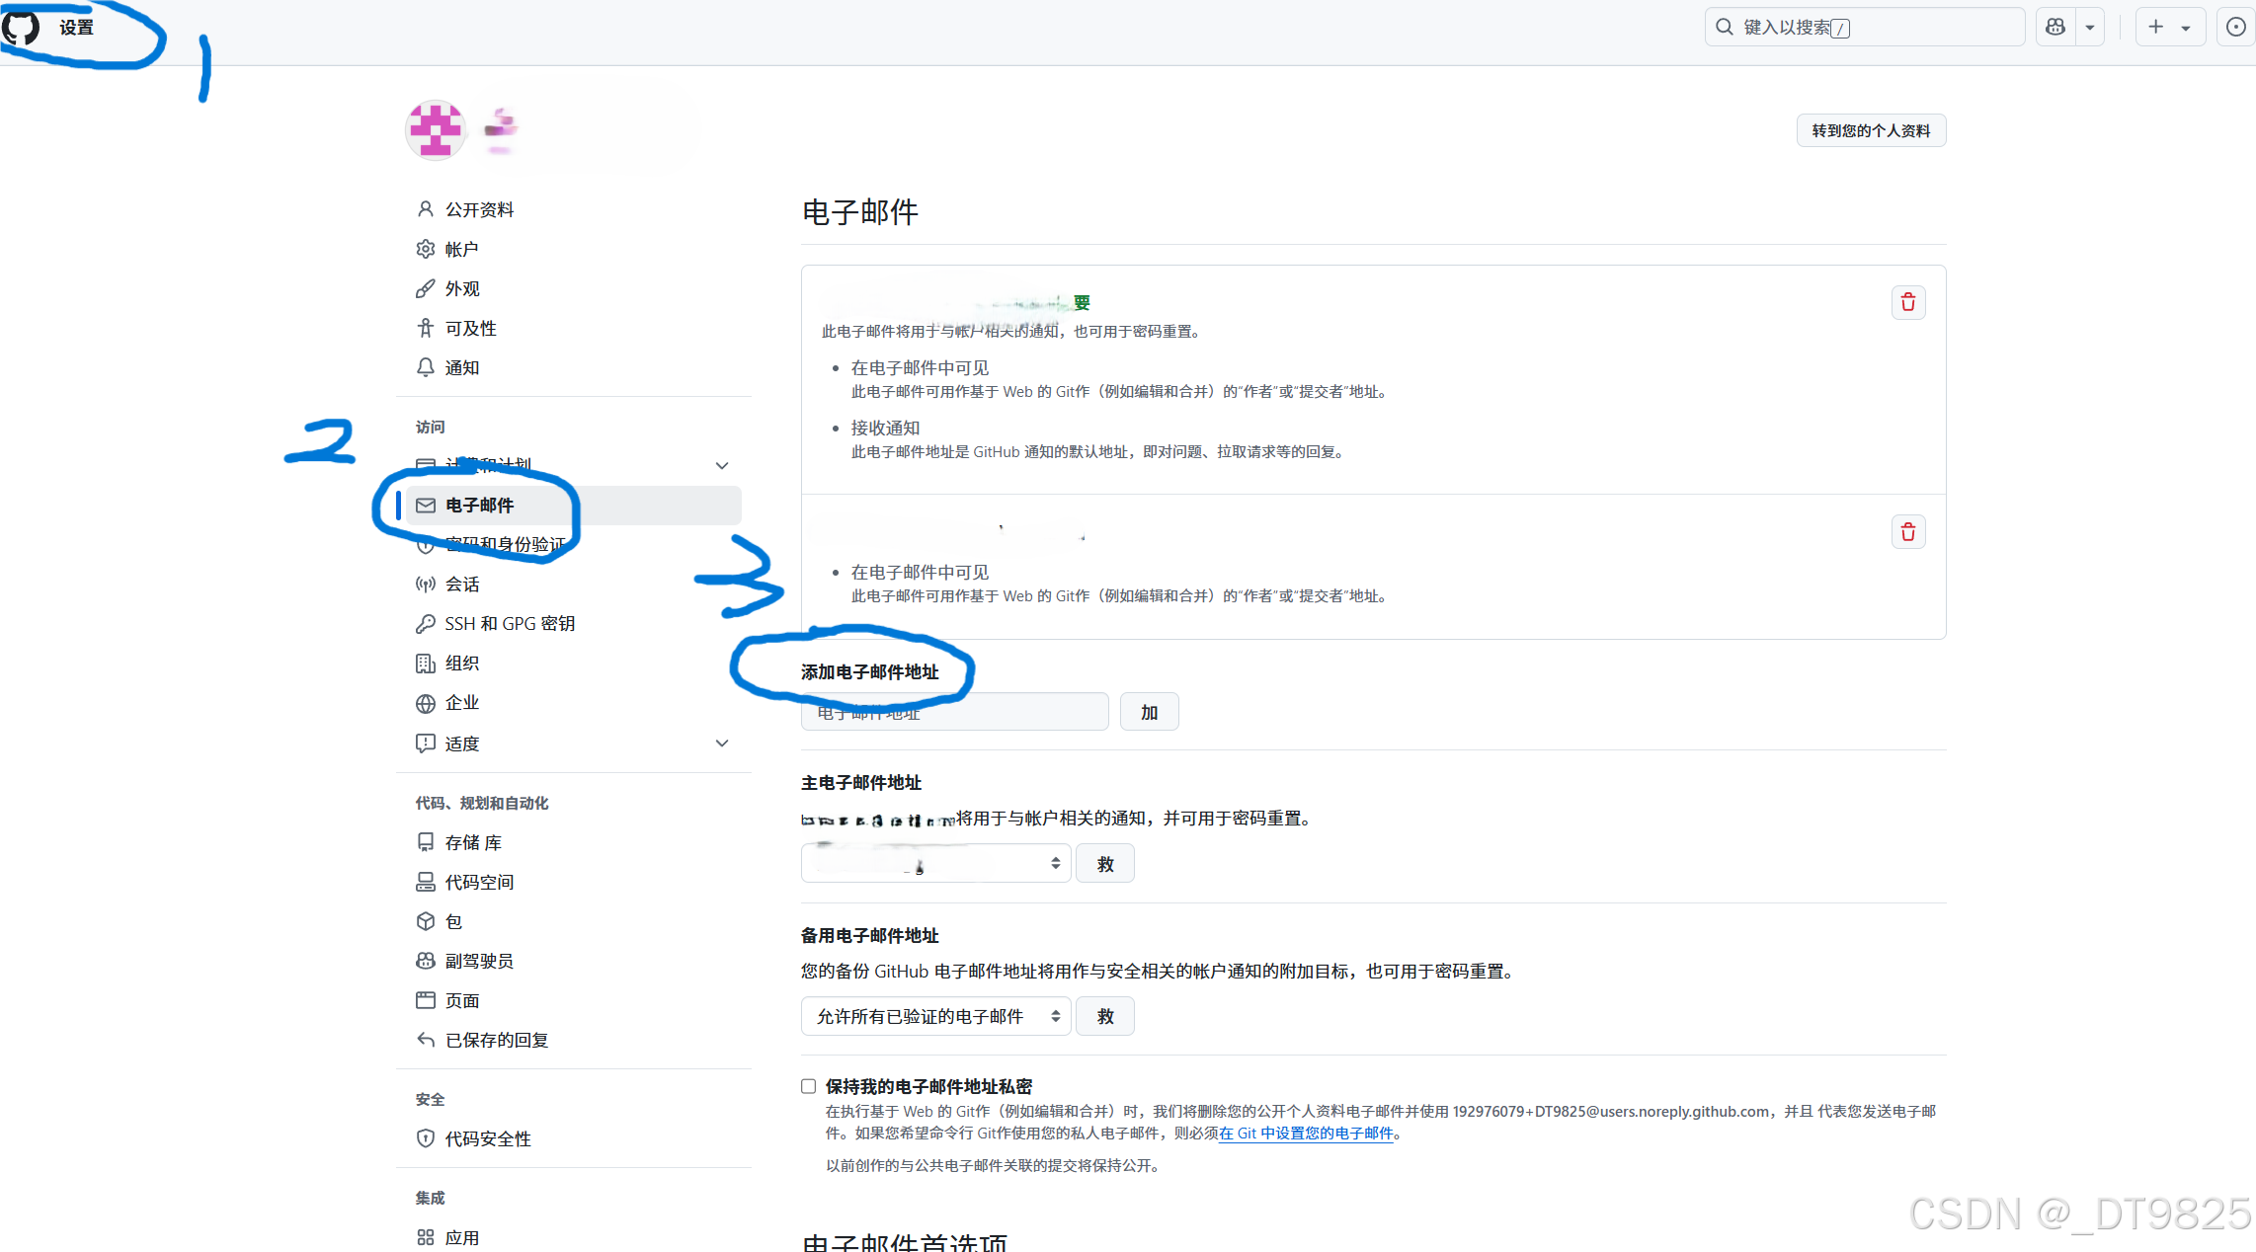Open 在 Git 中设置您的电子邮件 link

point(1305,1134)
